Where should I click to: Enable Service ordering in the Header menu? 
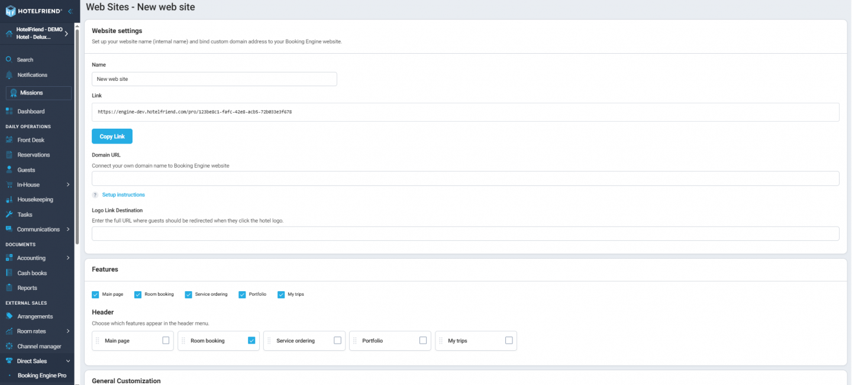pyautogui.click(x=337, y=340)
